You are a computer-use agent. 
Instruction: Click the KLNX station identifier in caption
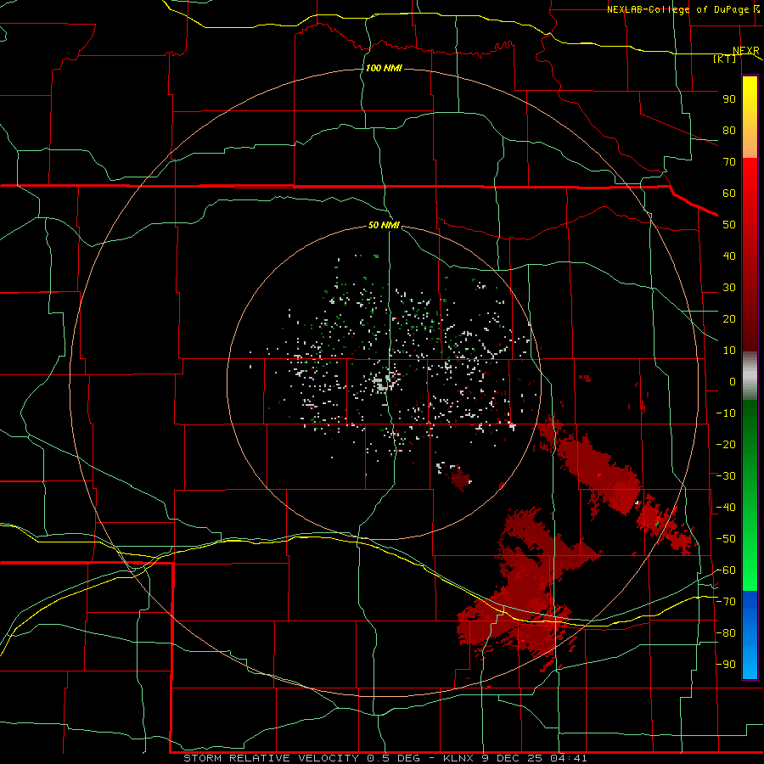click(458, 758)
